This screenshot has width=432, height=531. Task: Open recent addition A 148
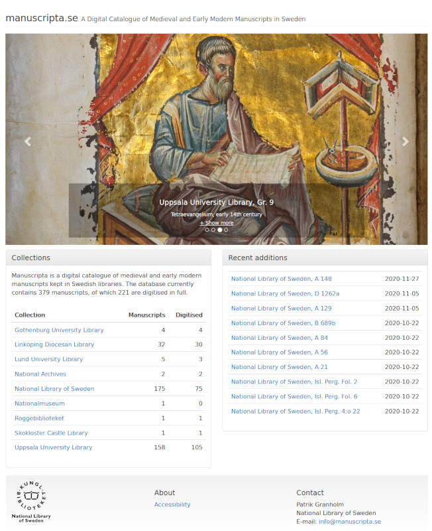coord(282,279)
